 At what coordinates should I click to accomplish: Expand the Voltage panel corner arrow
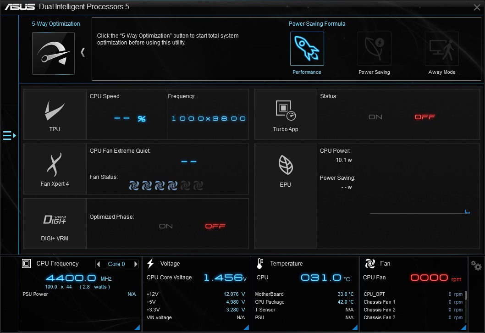pos(246,327)
